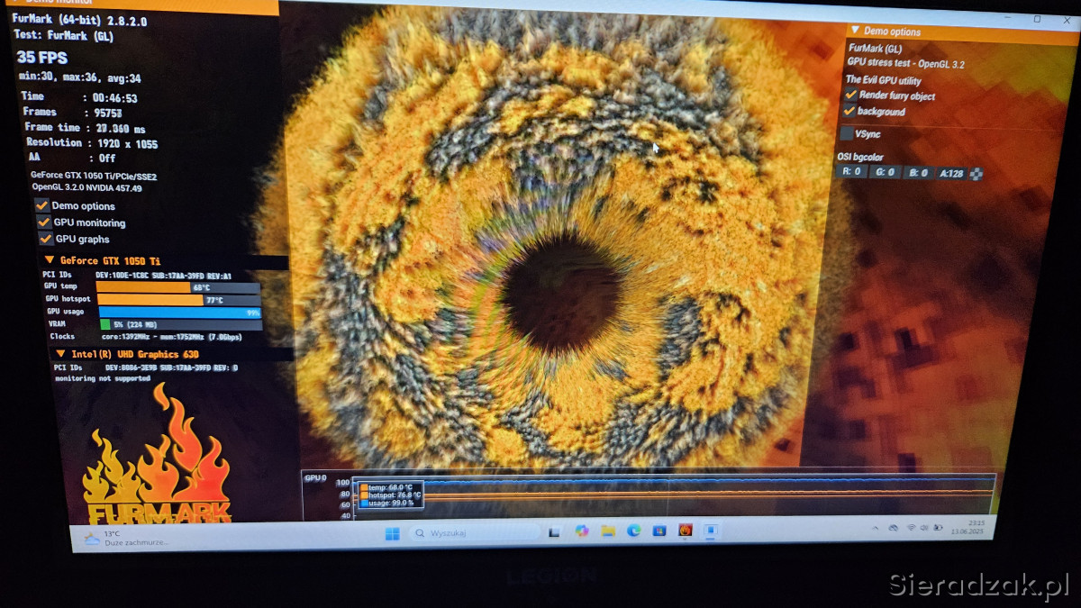Click the AA : Off line
Viewport: 1081px width, 608px height.
click(73, 158)
